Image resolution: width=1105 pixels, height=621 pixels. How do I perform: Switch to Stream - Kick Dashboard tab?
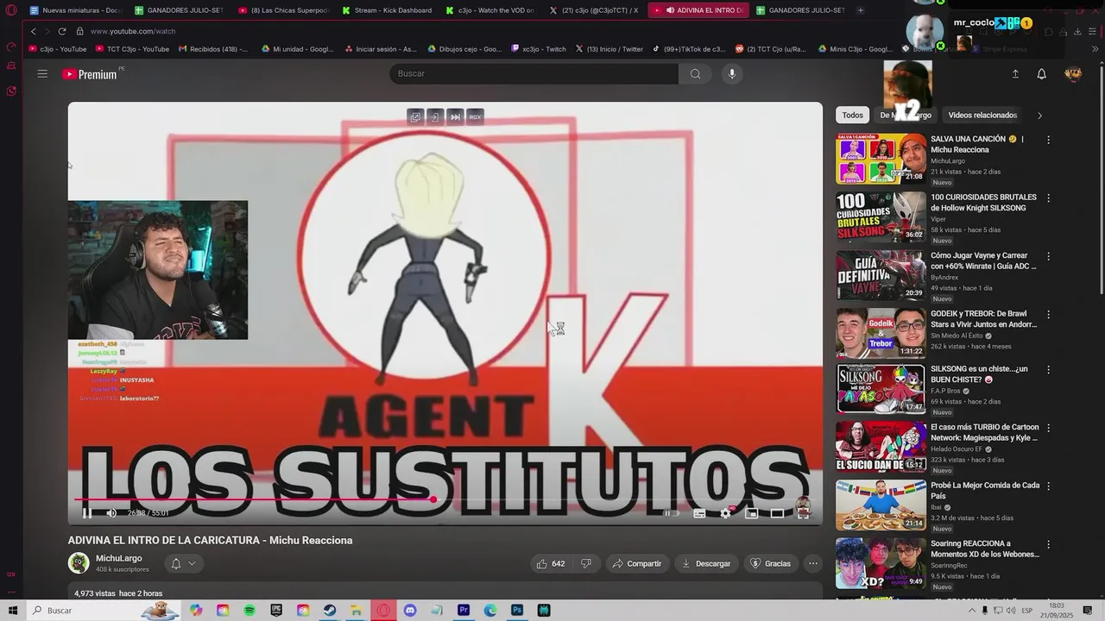pyautogui.click(x=387, y=10)
